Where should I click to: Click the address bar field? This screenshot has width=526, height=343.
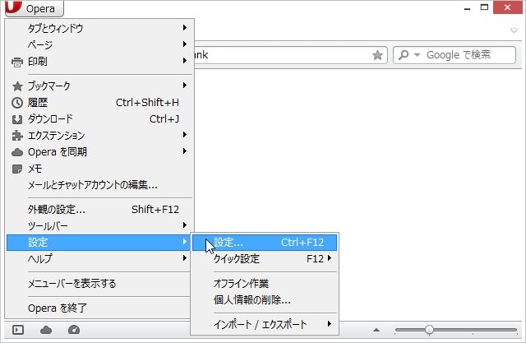click(x=290, y=55)
